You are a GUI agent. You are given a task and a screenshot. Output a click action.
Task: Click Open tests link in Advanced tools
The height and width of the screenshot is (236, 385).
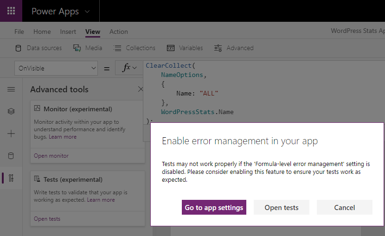(47, 219)
